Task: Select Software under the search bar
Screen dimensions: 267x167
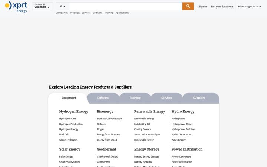Action: [x=98, y=13]
